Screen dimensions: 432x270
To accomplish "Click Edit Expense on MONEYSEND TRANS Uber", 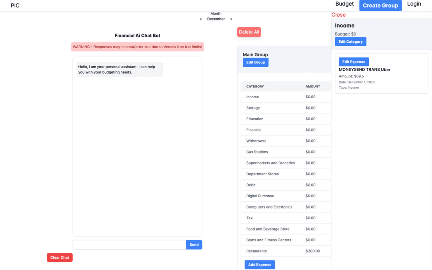I will (x=354, y=62).
